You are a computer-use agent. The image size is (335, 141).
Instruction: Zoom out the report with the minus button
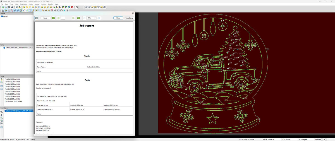(84, 18)
